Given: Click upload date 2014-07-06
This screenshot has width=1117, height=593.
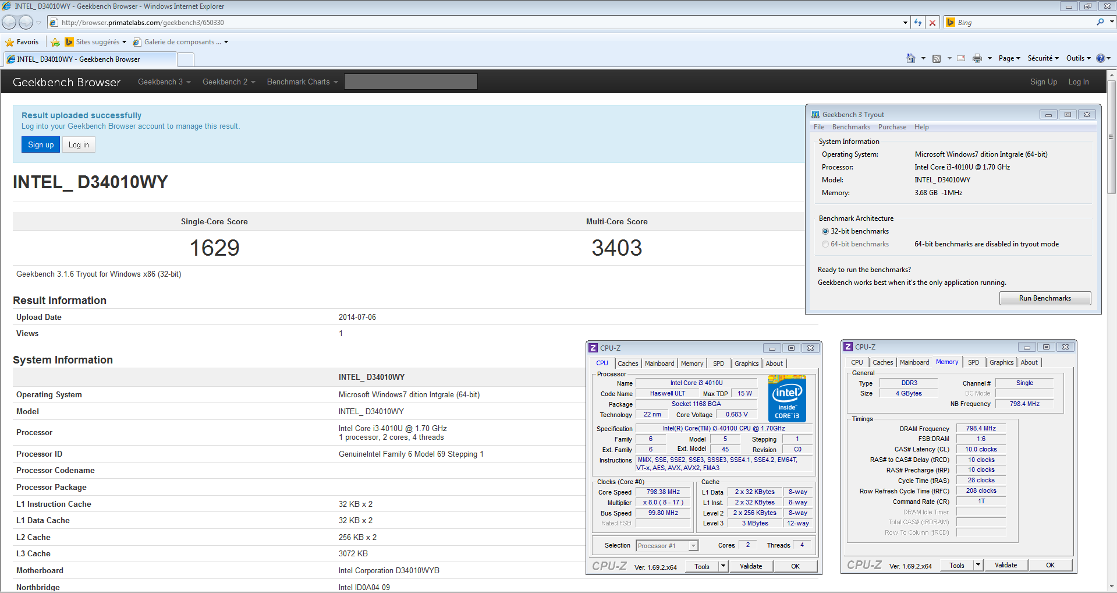Looking at the screenshot, I should (x=357, y=317).
